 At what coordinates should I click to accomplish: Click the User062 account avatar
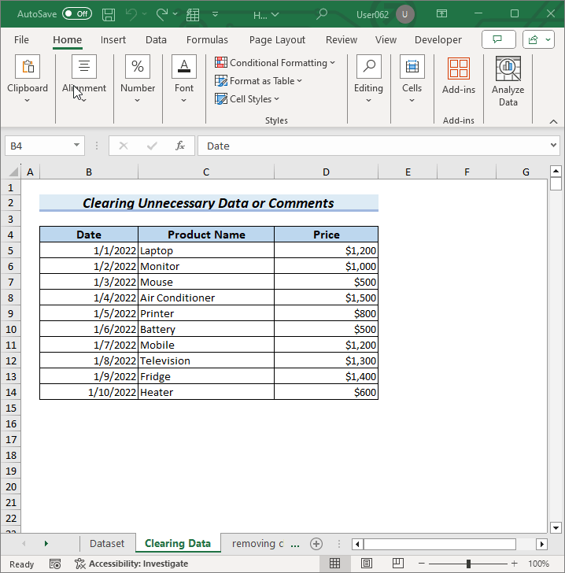click(404, 14)
